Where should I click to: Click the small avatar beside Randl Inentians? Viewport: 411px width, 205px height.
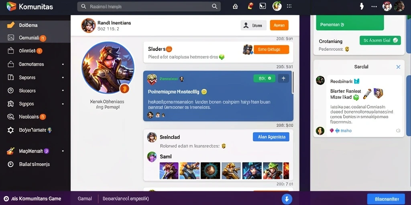click(88, 25)
